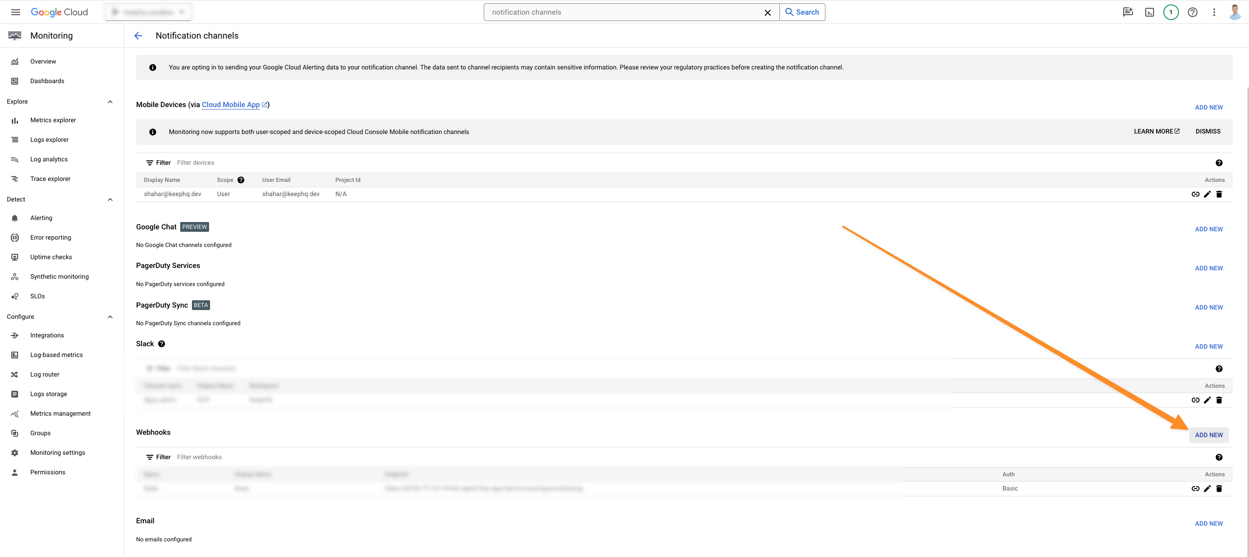Open the project selector dropdown
The width and height of the screenshot is (1249, 557).
(148, 12)
